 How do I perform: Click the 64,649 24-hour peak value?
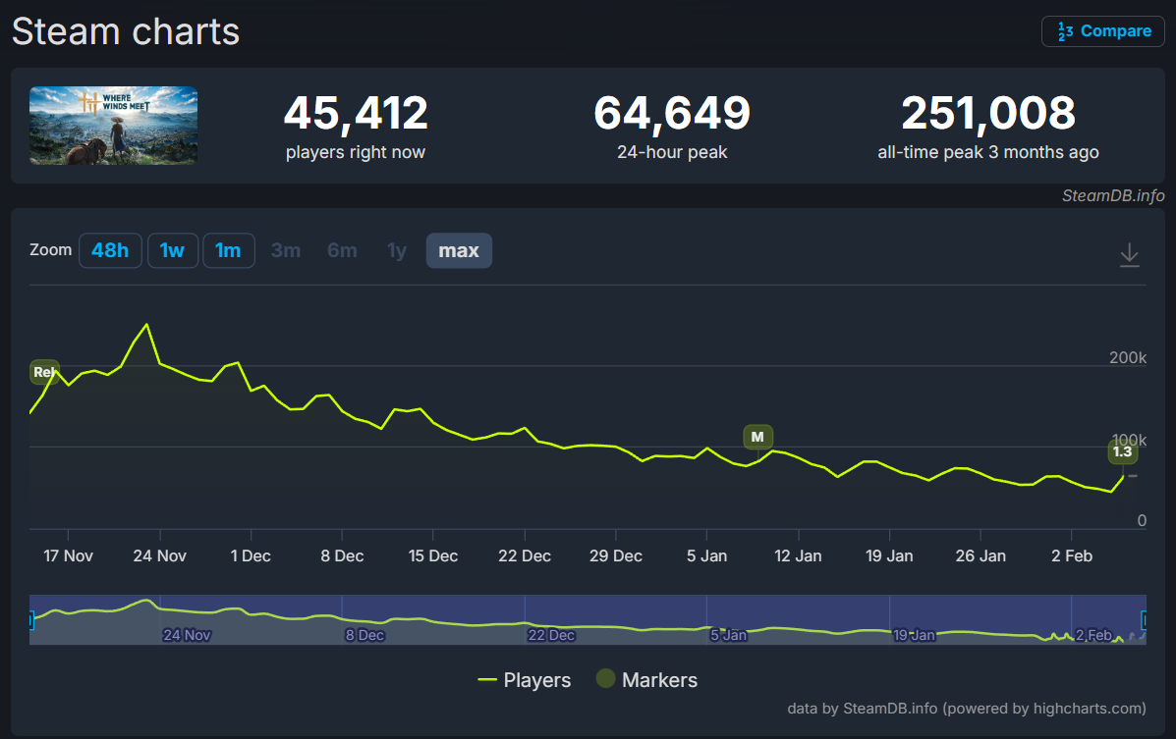click(x=672, y=113)
